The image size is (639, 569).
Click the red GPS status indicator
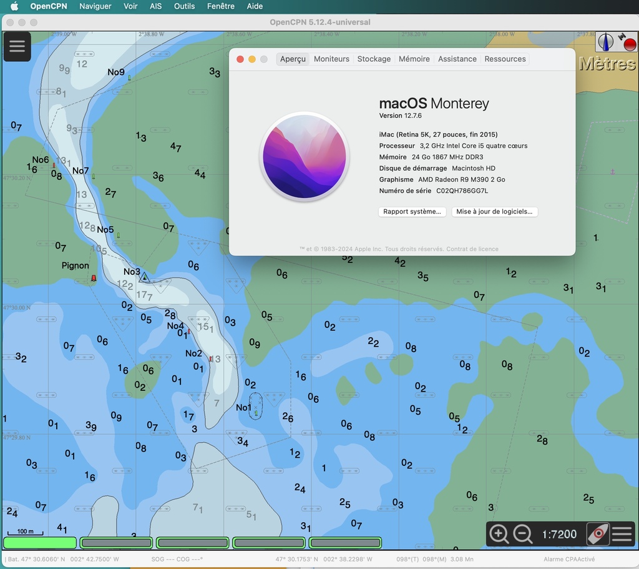click(x=628, y=44)
